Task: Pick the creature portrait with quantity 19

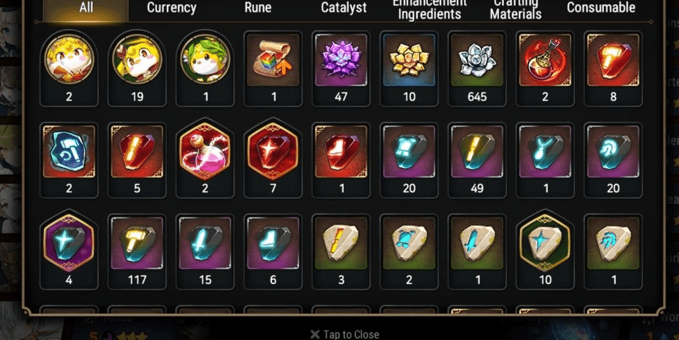Action: click(137, 68)
